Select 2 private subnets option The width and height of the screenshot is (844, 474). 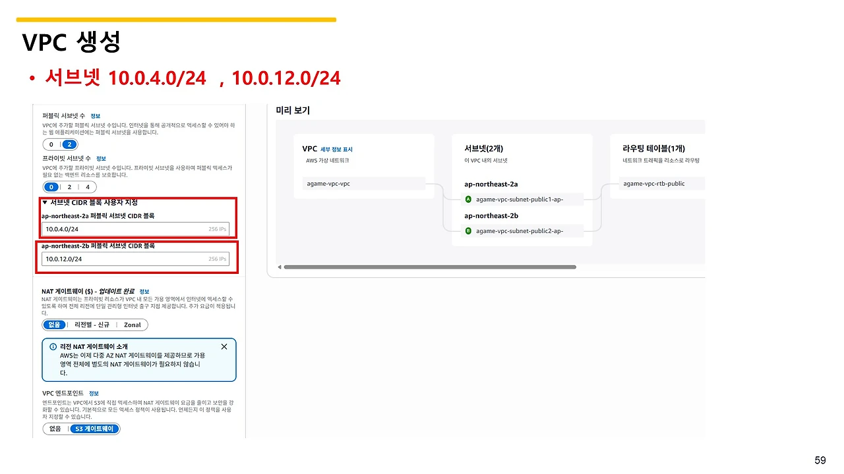pos(70,187)
